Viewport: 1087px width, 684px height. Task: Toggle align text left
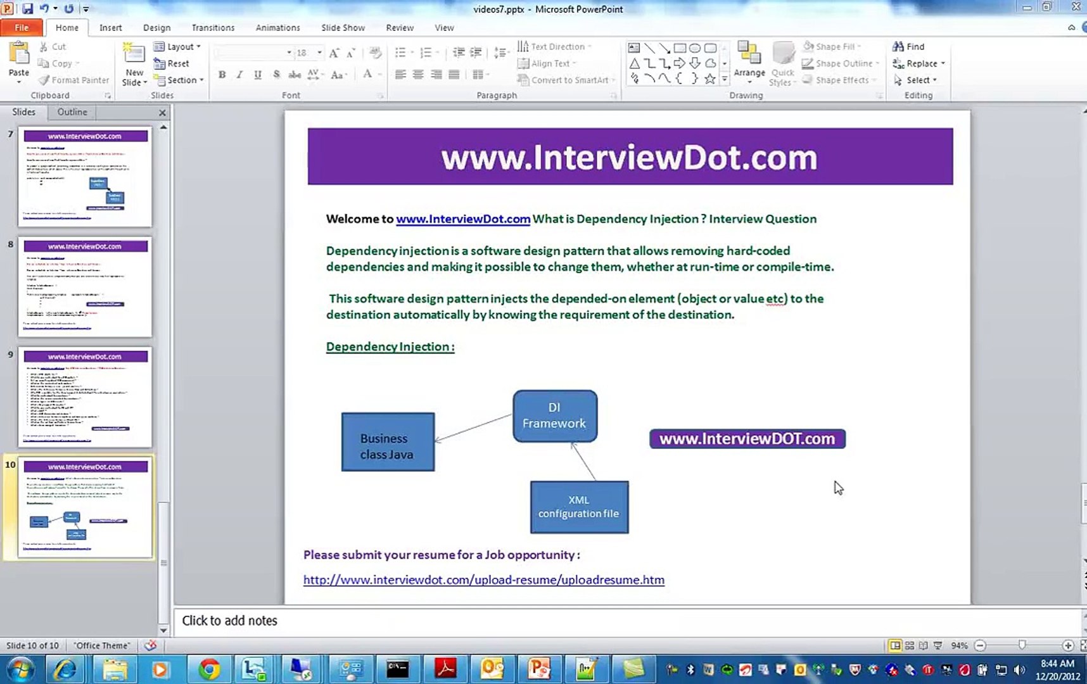(400, 74)
